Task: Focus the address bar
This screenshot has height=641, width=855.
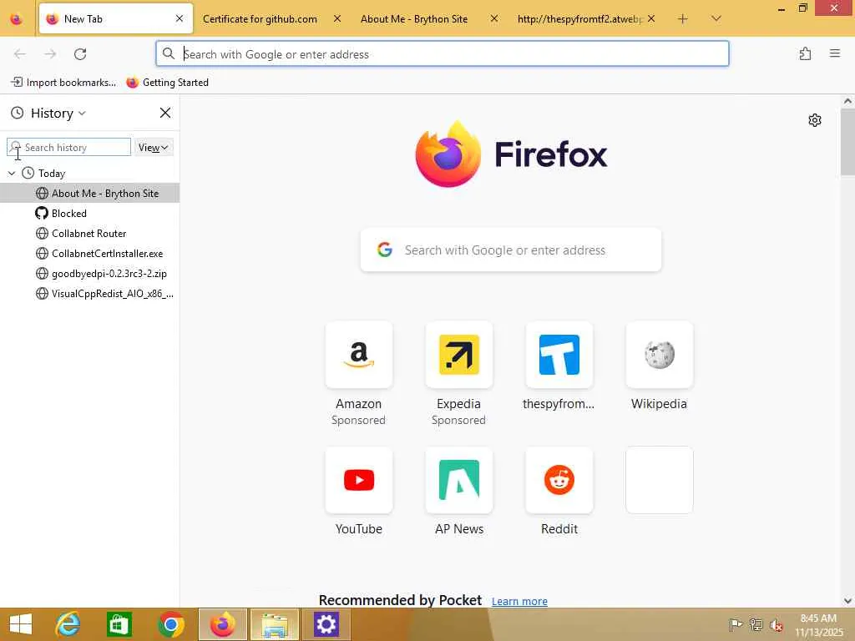Action: click(x=443, y=54)
